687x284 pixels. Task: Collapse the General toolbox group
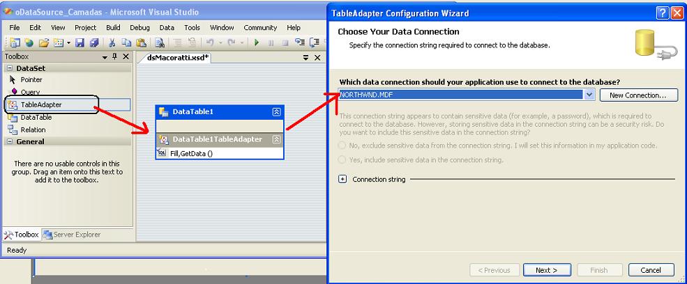click(x=9, y=141)
